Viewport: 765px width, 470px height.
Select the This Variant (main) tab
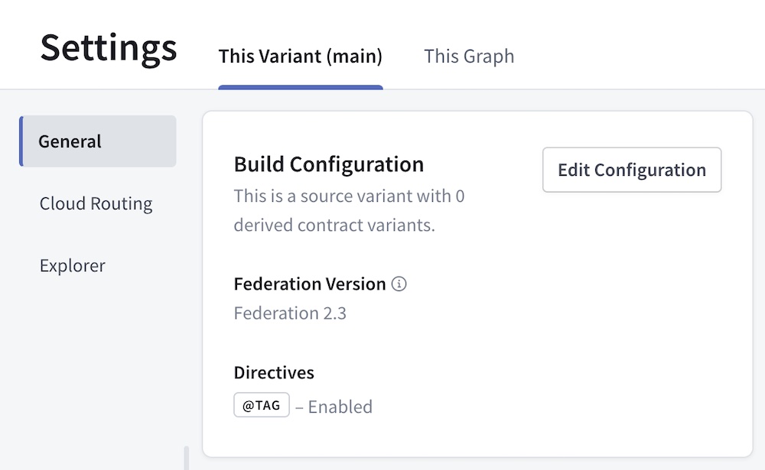coord(300,56)
